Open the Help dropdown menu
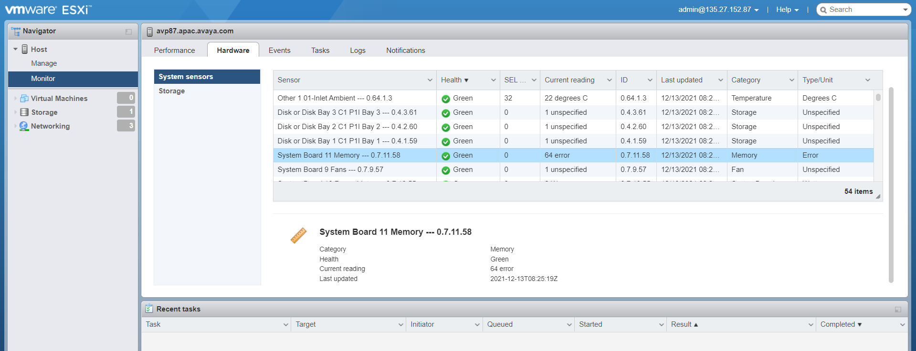The image size is (916, 351). coord(787,10)
